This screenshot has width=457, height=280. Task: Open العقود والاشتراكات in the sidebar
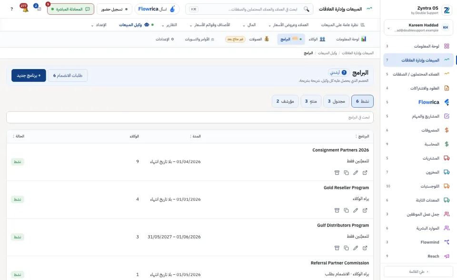point(418,88)
